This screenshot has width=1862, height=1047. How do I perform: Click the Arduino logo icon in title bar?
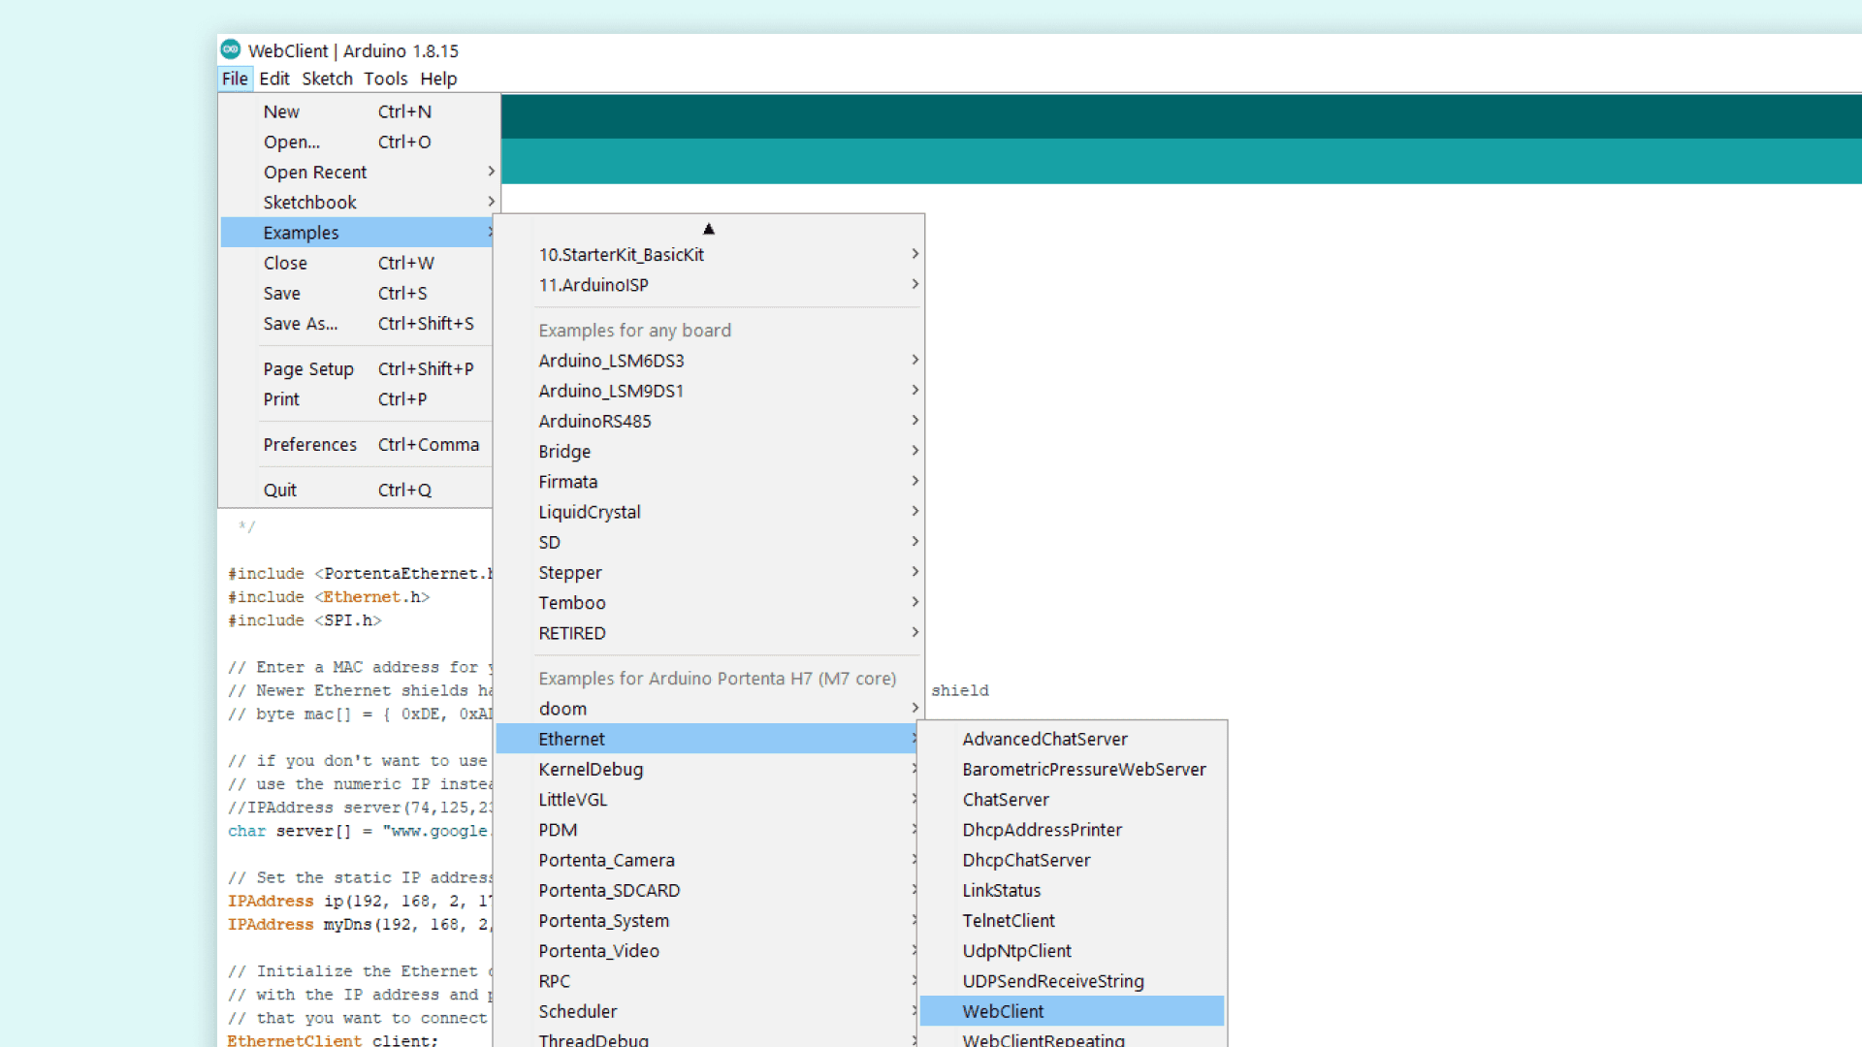point(231,49)
